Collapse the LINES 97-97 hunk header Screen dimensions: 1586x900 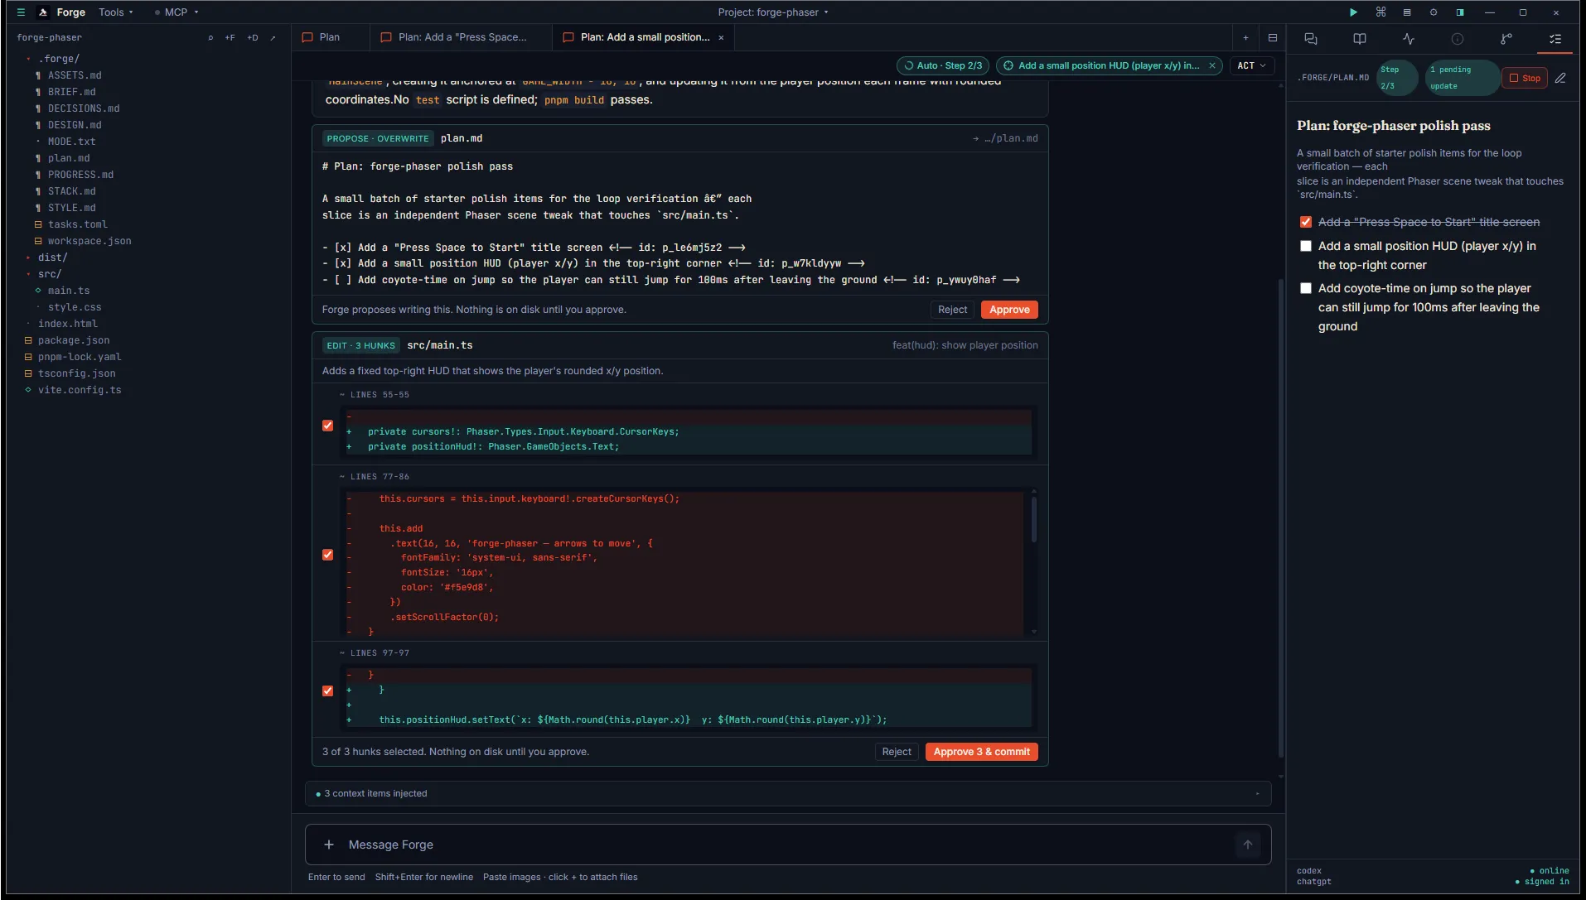coord(375,653)
